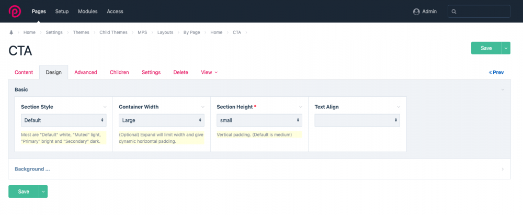Go to the Prev page link
This screenshot has height=215, width=523.
click(496, 72)
